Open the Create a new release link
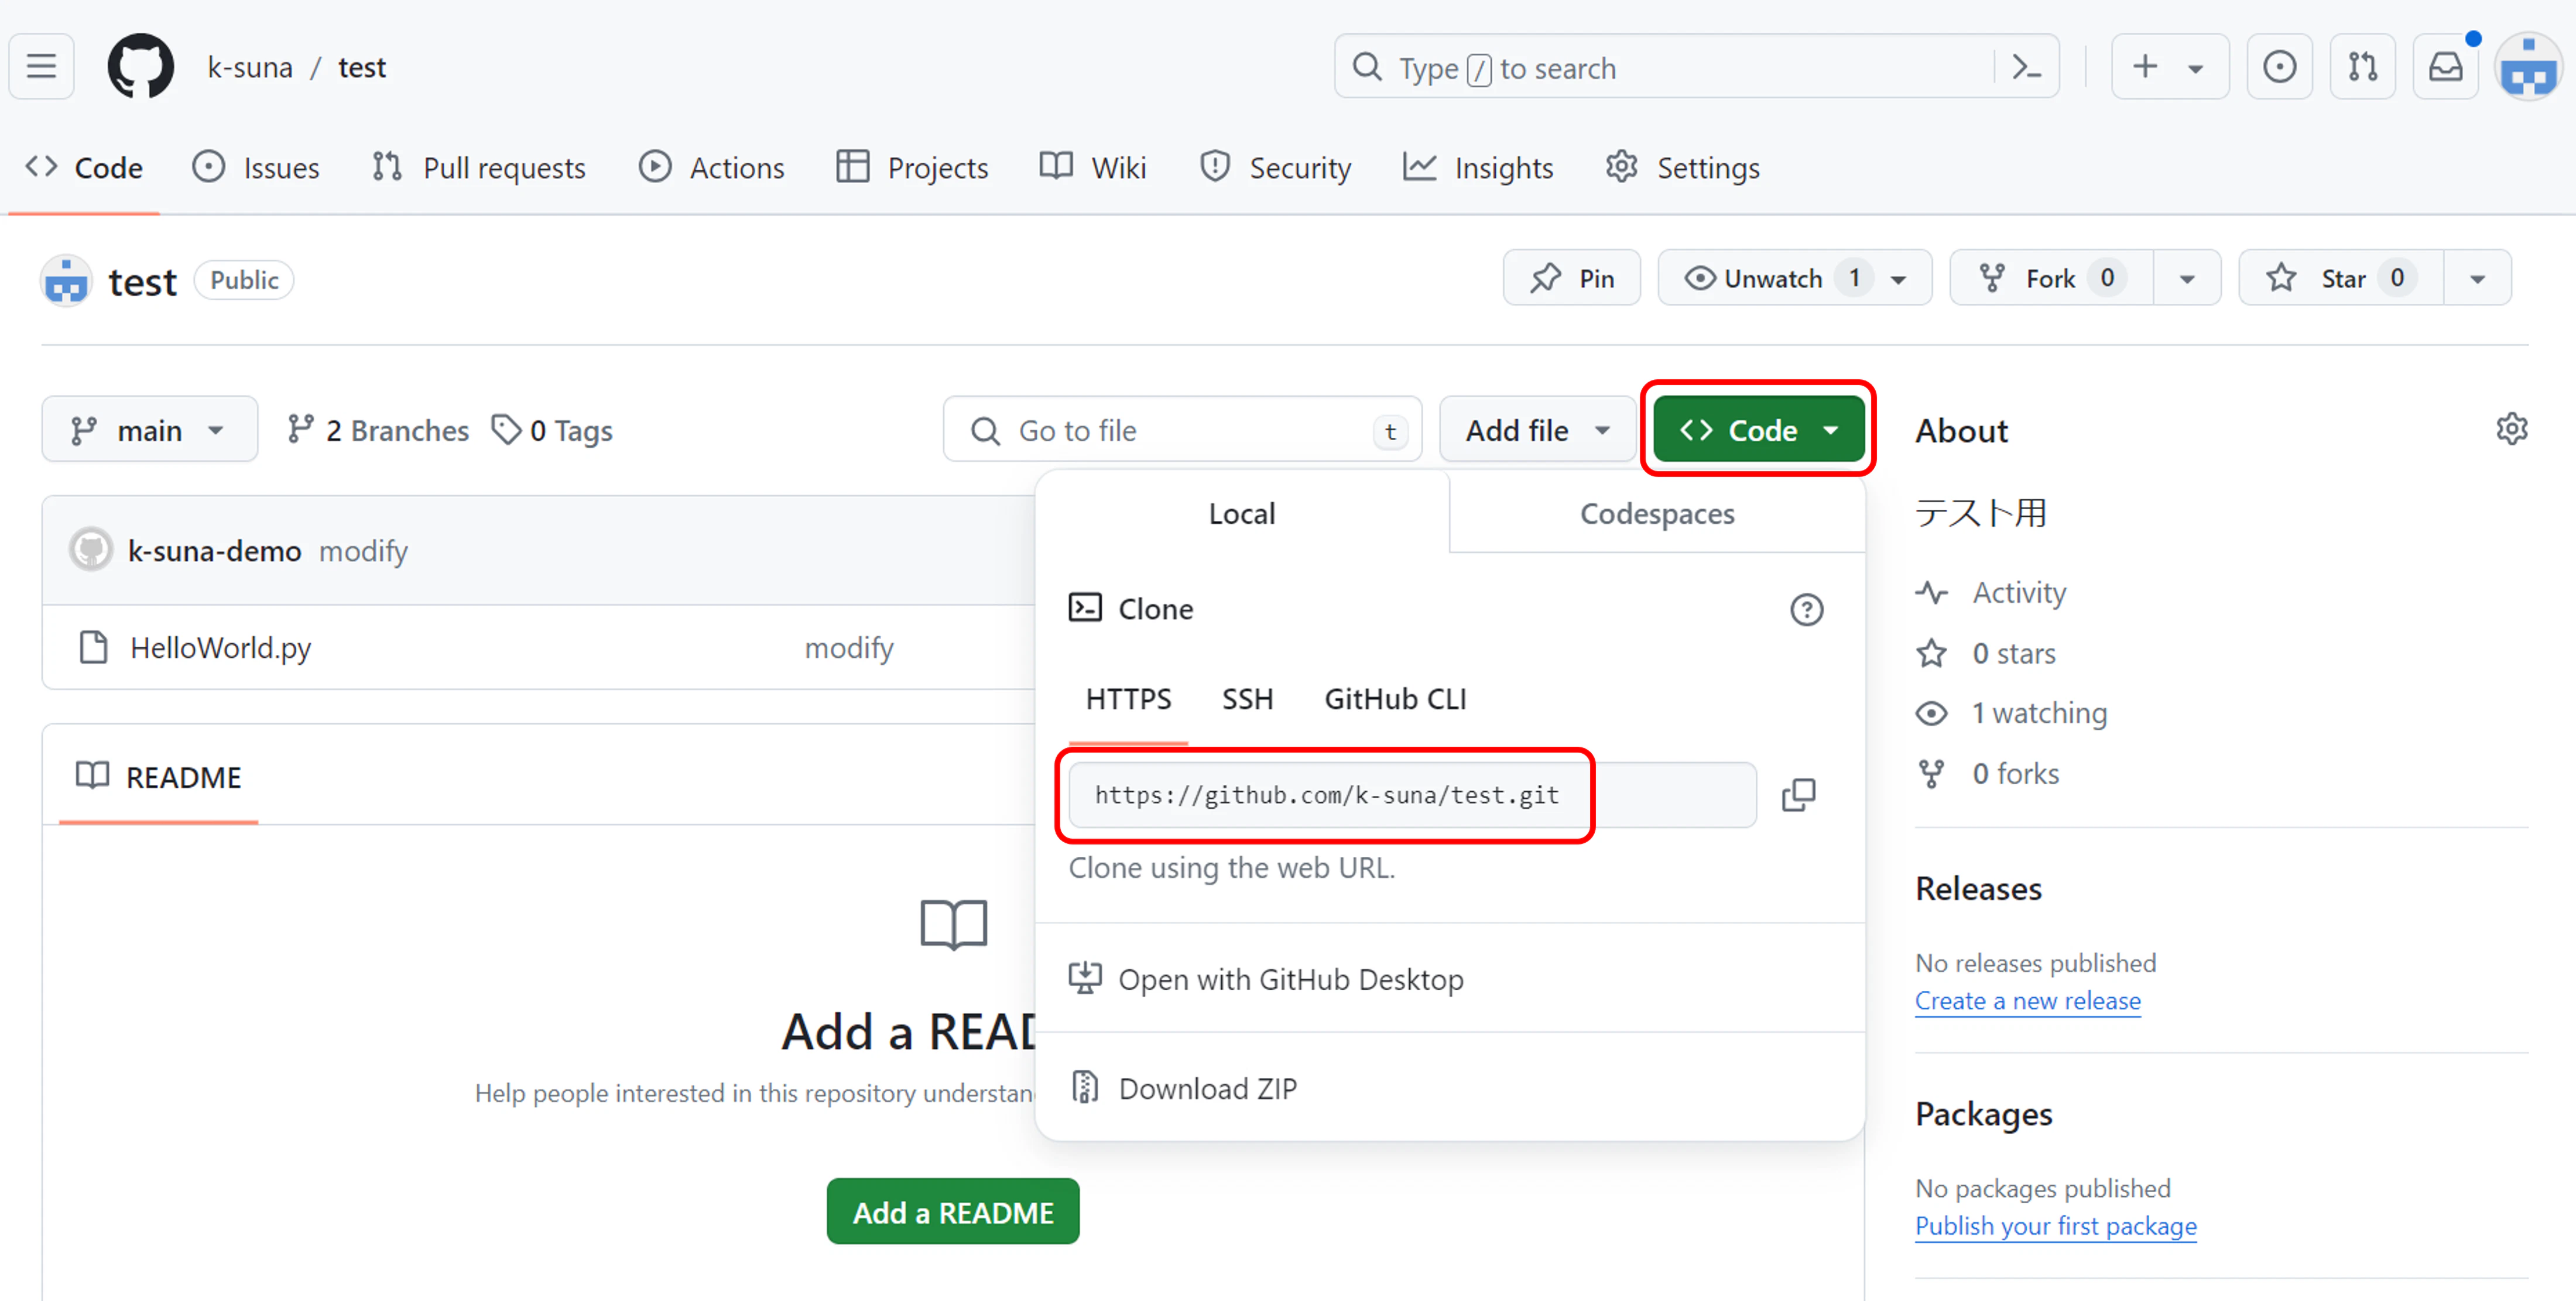Viewport: 2576px width, 1301px height. (x=2027, y=1000)
